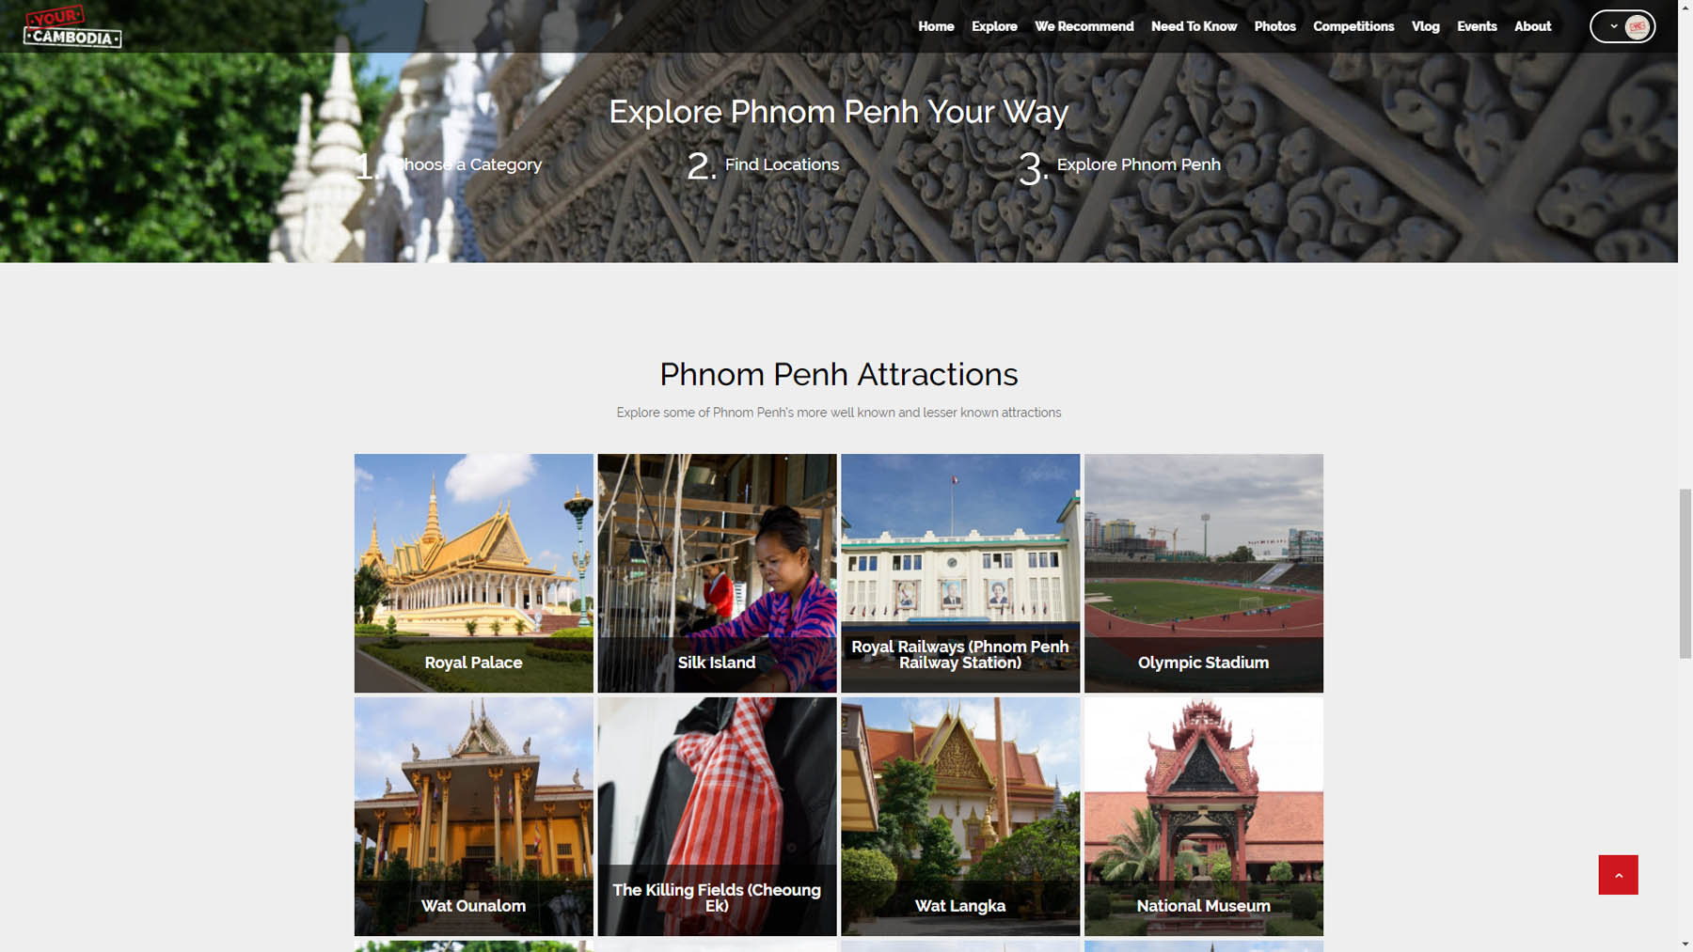Image resolution: width=1693 pixels, height=952 pixels.
Task: Open the Royal Palace attraction tile
Action: 473,573
